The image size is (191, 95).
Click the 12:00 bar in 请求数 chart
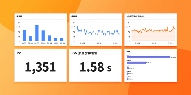click(62, 40)
